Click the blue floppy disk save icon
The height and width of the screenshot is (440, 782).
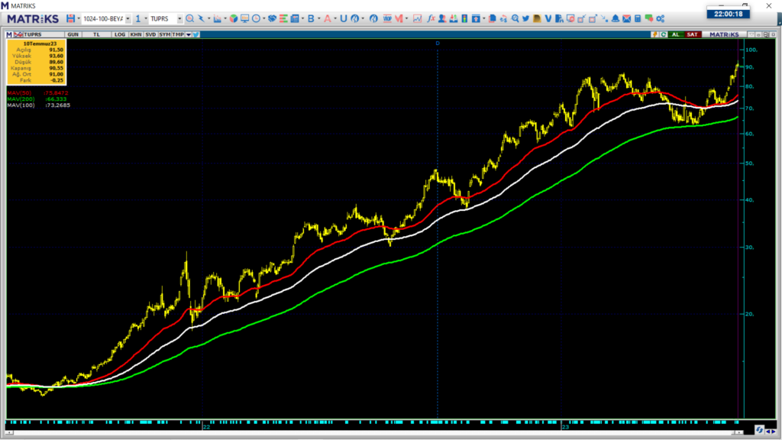[x=70, y=18]
